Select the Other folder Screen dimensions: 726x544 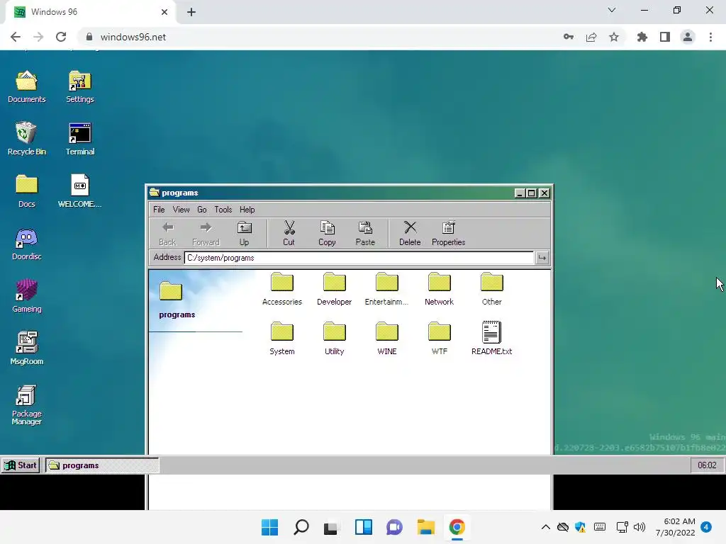click(x=492, y=289)
